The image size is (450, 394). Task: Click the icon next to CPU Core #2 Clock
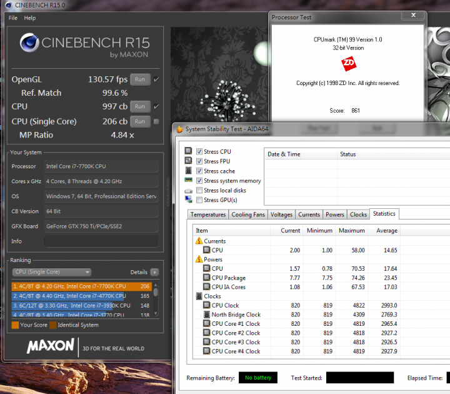click(x=207, y=333)
